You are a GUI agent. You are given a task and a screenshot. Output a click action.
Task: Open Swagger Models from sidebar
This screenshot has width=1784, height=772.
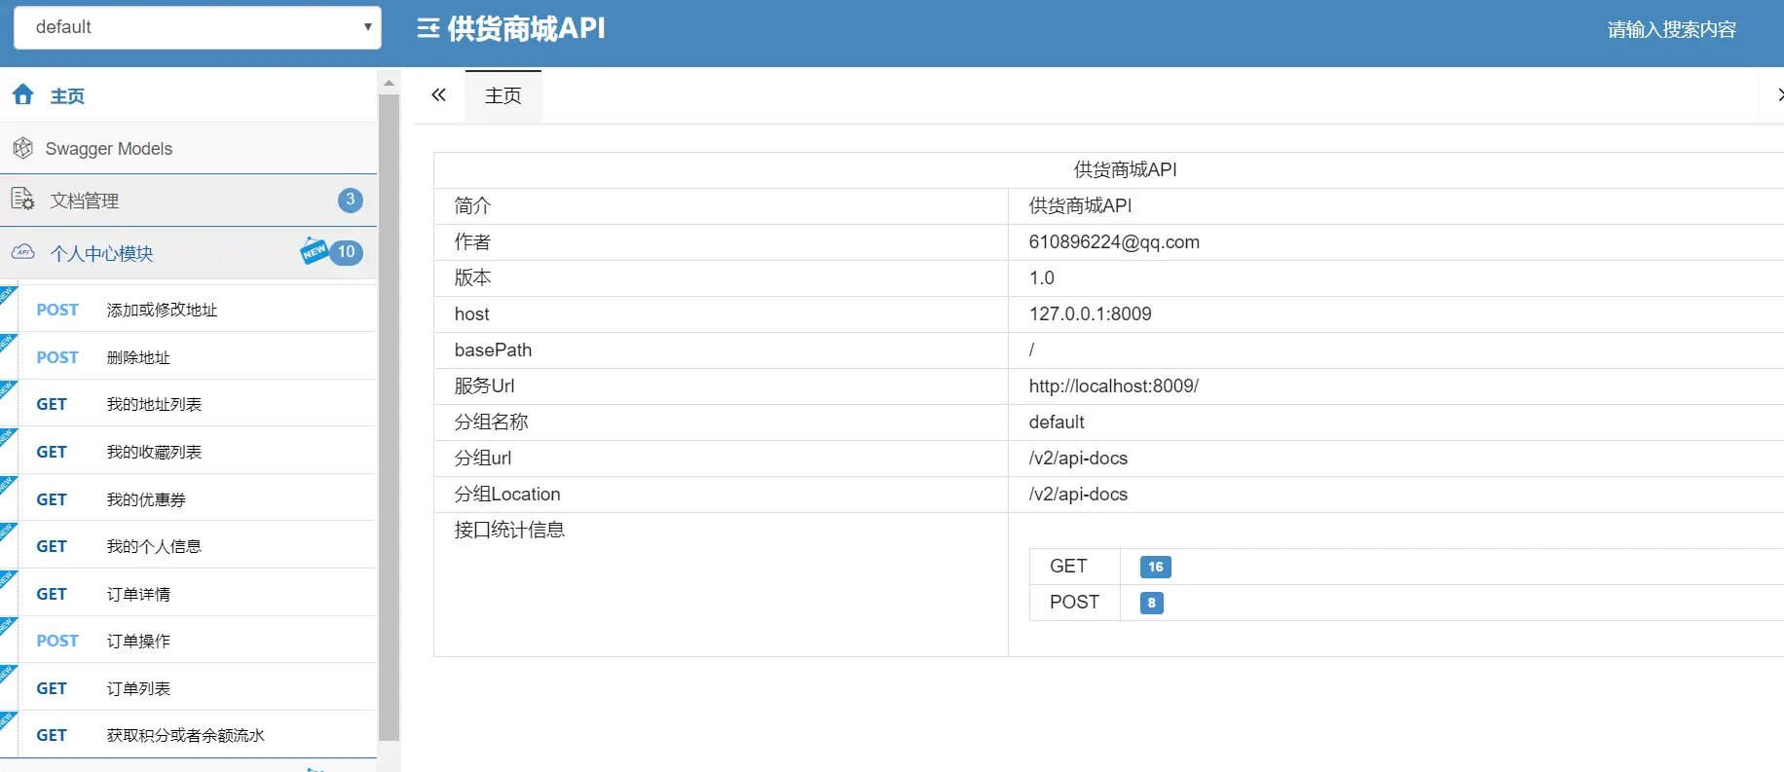(x=109, y=149)
